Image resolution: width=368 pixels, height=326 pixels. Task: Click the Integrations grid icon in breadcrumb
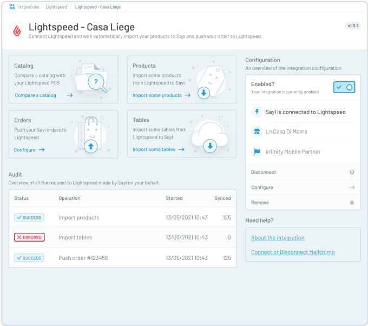click(12, 7)
